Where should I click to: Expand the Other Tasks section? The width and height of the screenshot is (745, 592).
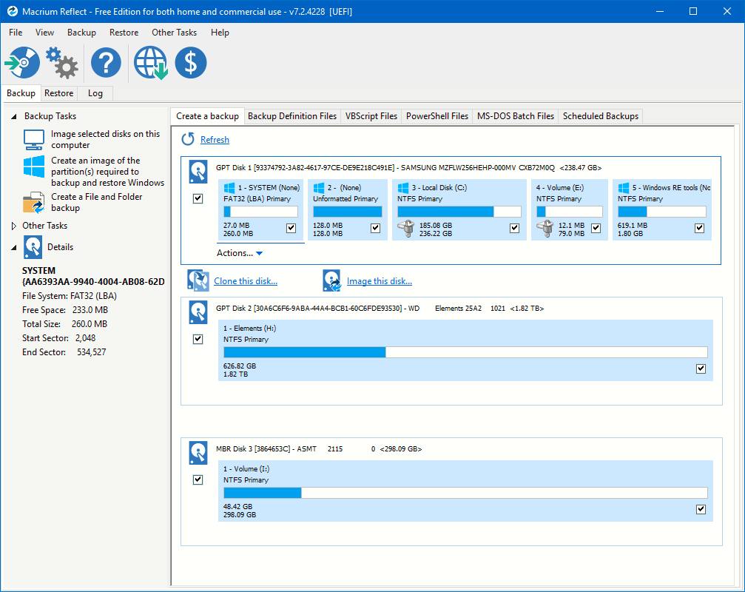(x=14, y=226)
